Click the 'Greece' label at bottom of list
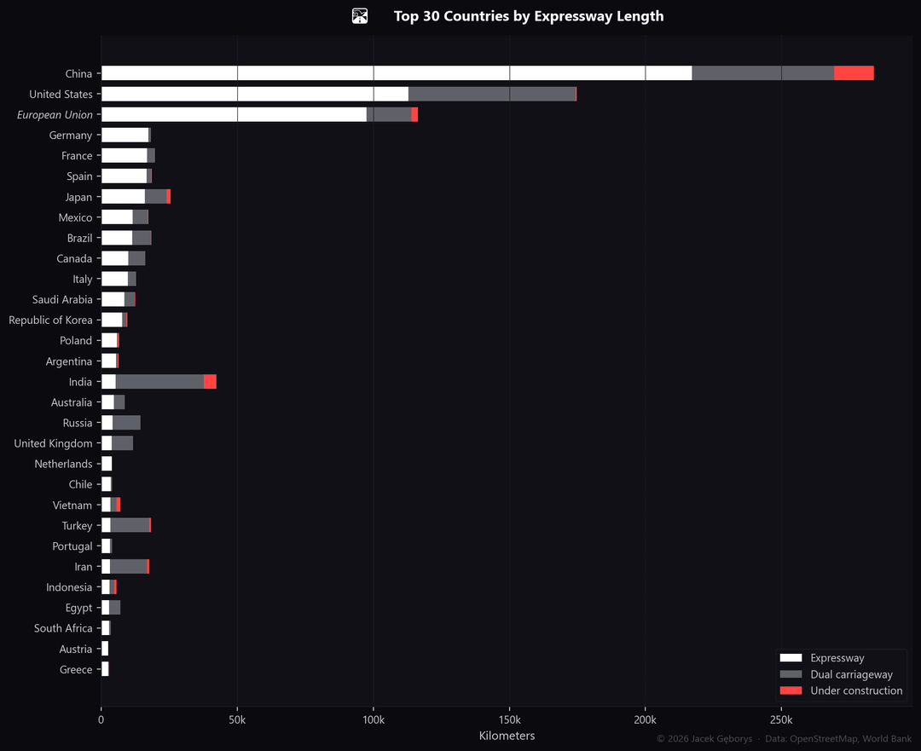Screen dimensions: 921x751 click(76, 669)
